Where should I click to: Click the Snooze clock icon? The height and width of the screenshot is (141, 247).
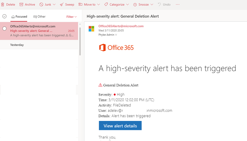click(x=135, y=4)
